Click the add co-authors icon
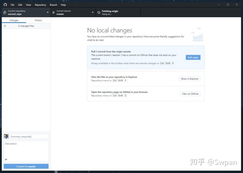Image resolution: width=243 pixels, height=173 pixels. coord(6,160)
